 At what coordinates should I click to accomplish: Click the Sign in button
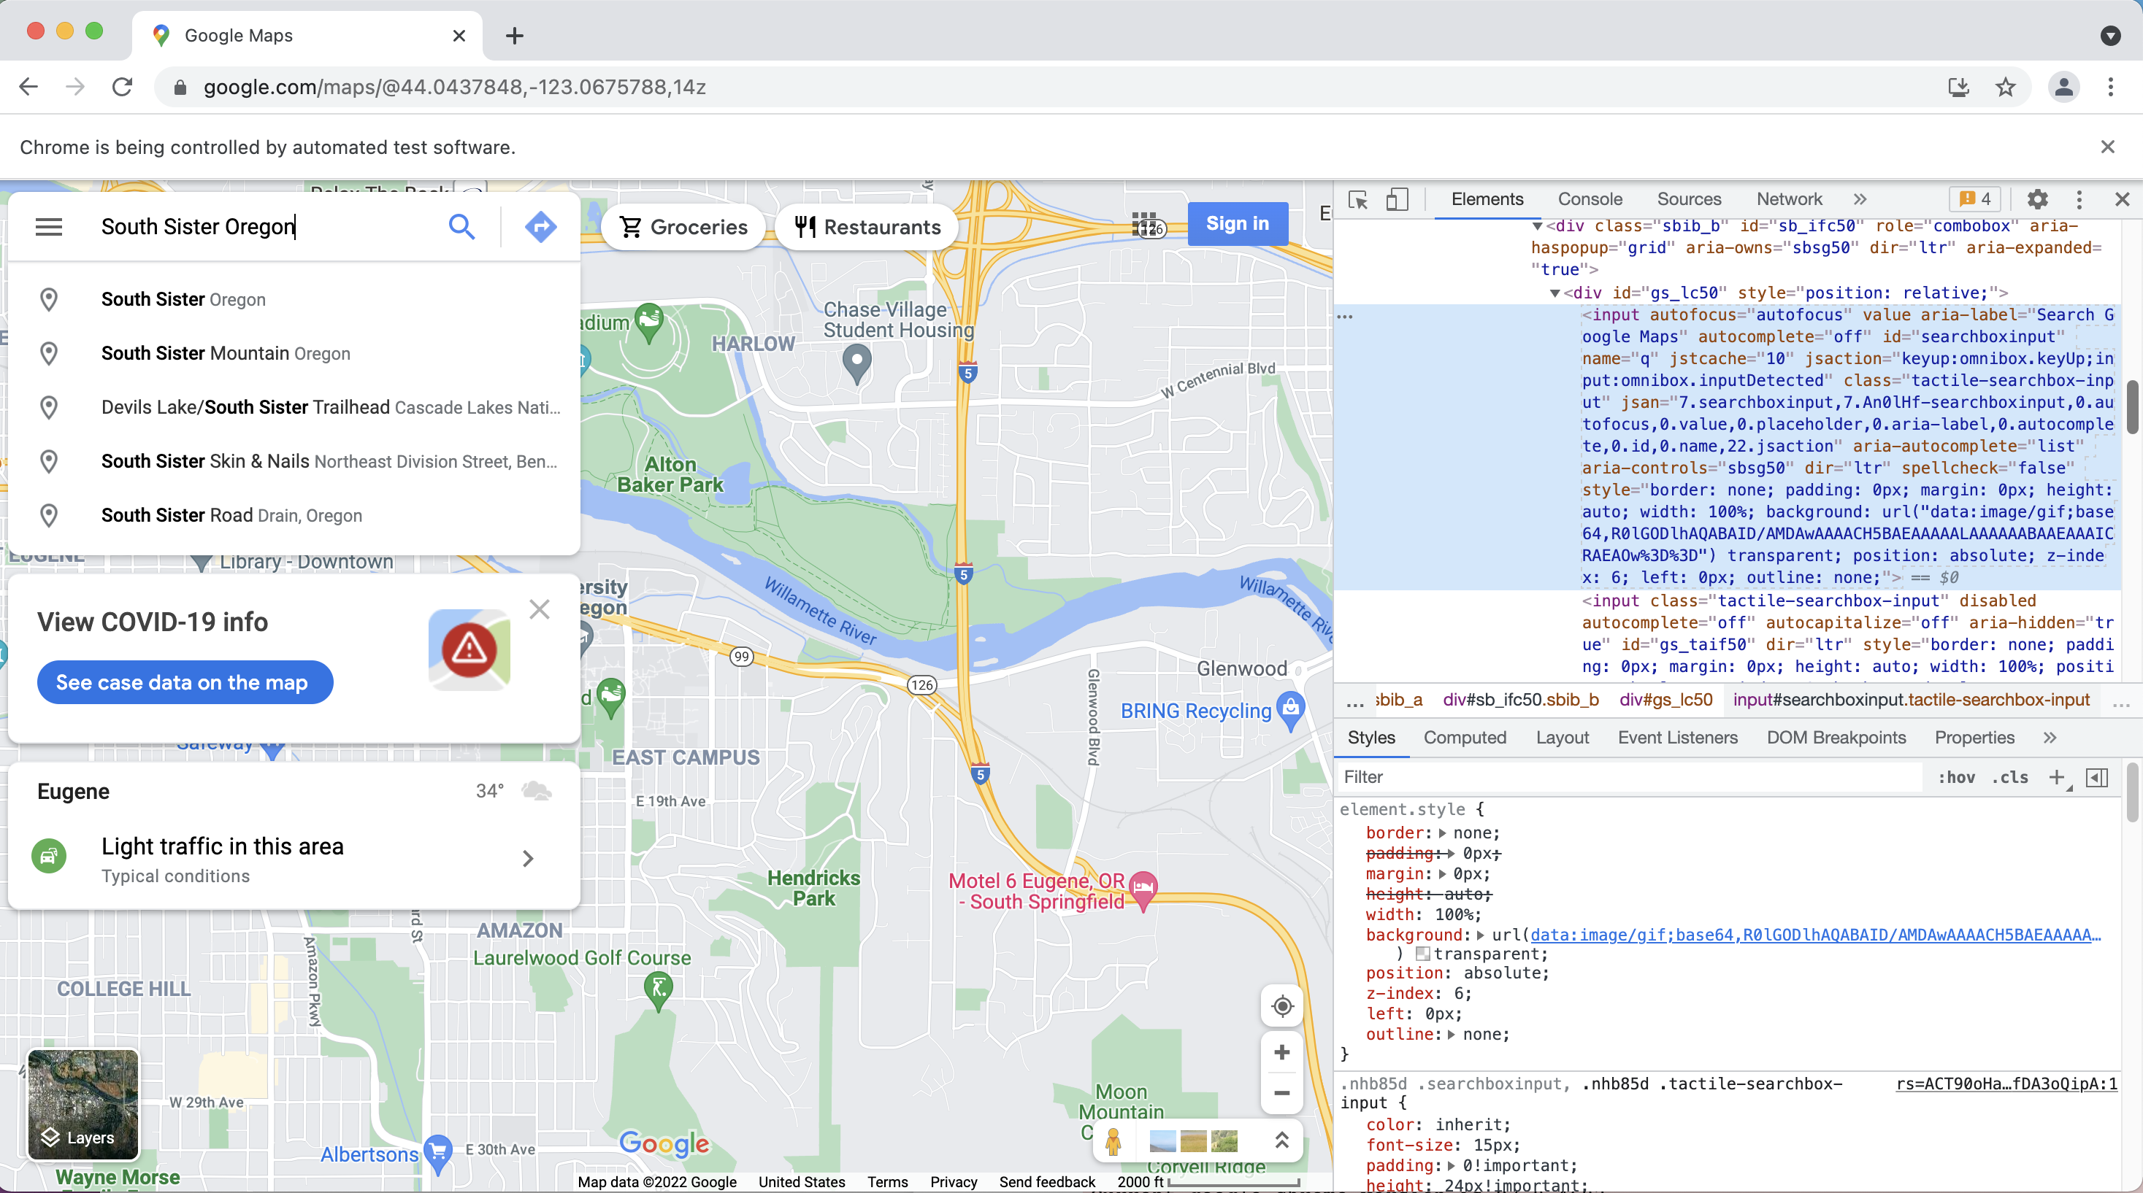[x=1237, y=223]
